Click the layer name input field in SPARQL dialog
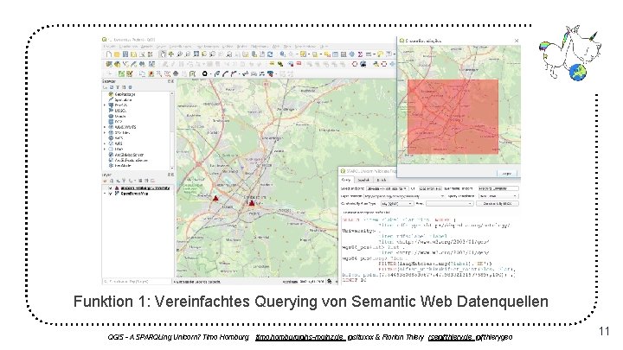The width and height of the screenshot is (623, 350). [498, 188]
